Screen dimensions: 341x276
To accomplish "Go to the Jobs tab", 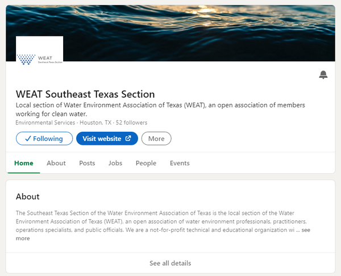I will [115, 163].
